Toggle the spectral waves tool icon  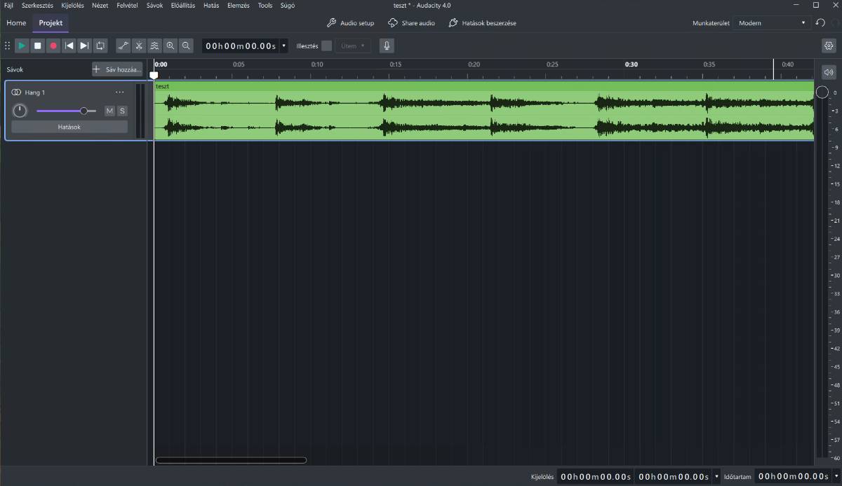click(x=154, y=46)
